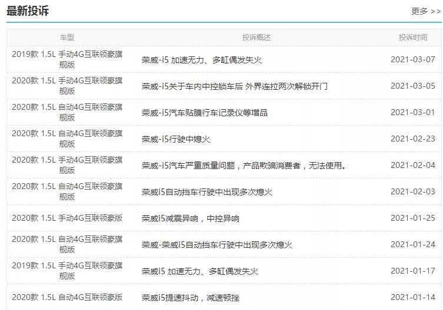Open complaint 荣威-荣威i5自动挡车行驶中出现多次熄火
Image resolution: width=443 pixels, height=310 pixels.
pyautogui.click(x=217, y=245)
